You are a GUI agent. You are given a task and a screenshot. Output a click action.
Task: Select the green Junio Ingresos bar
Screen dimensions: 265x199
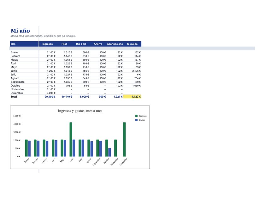(71, 139)
